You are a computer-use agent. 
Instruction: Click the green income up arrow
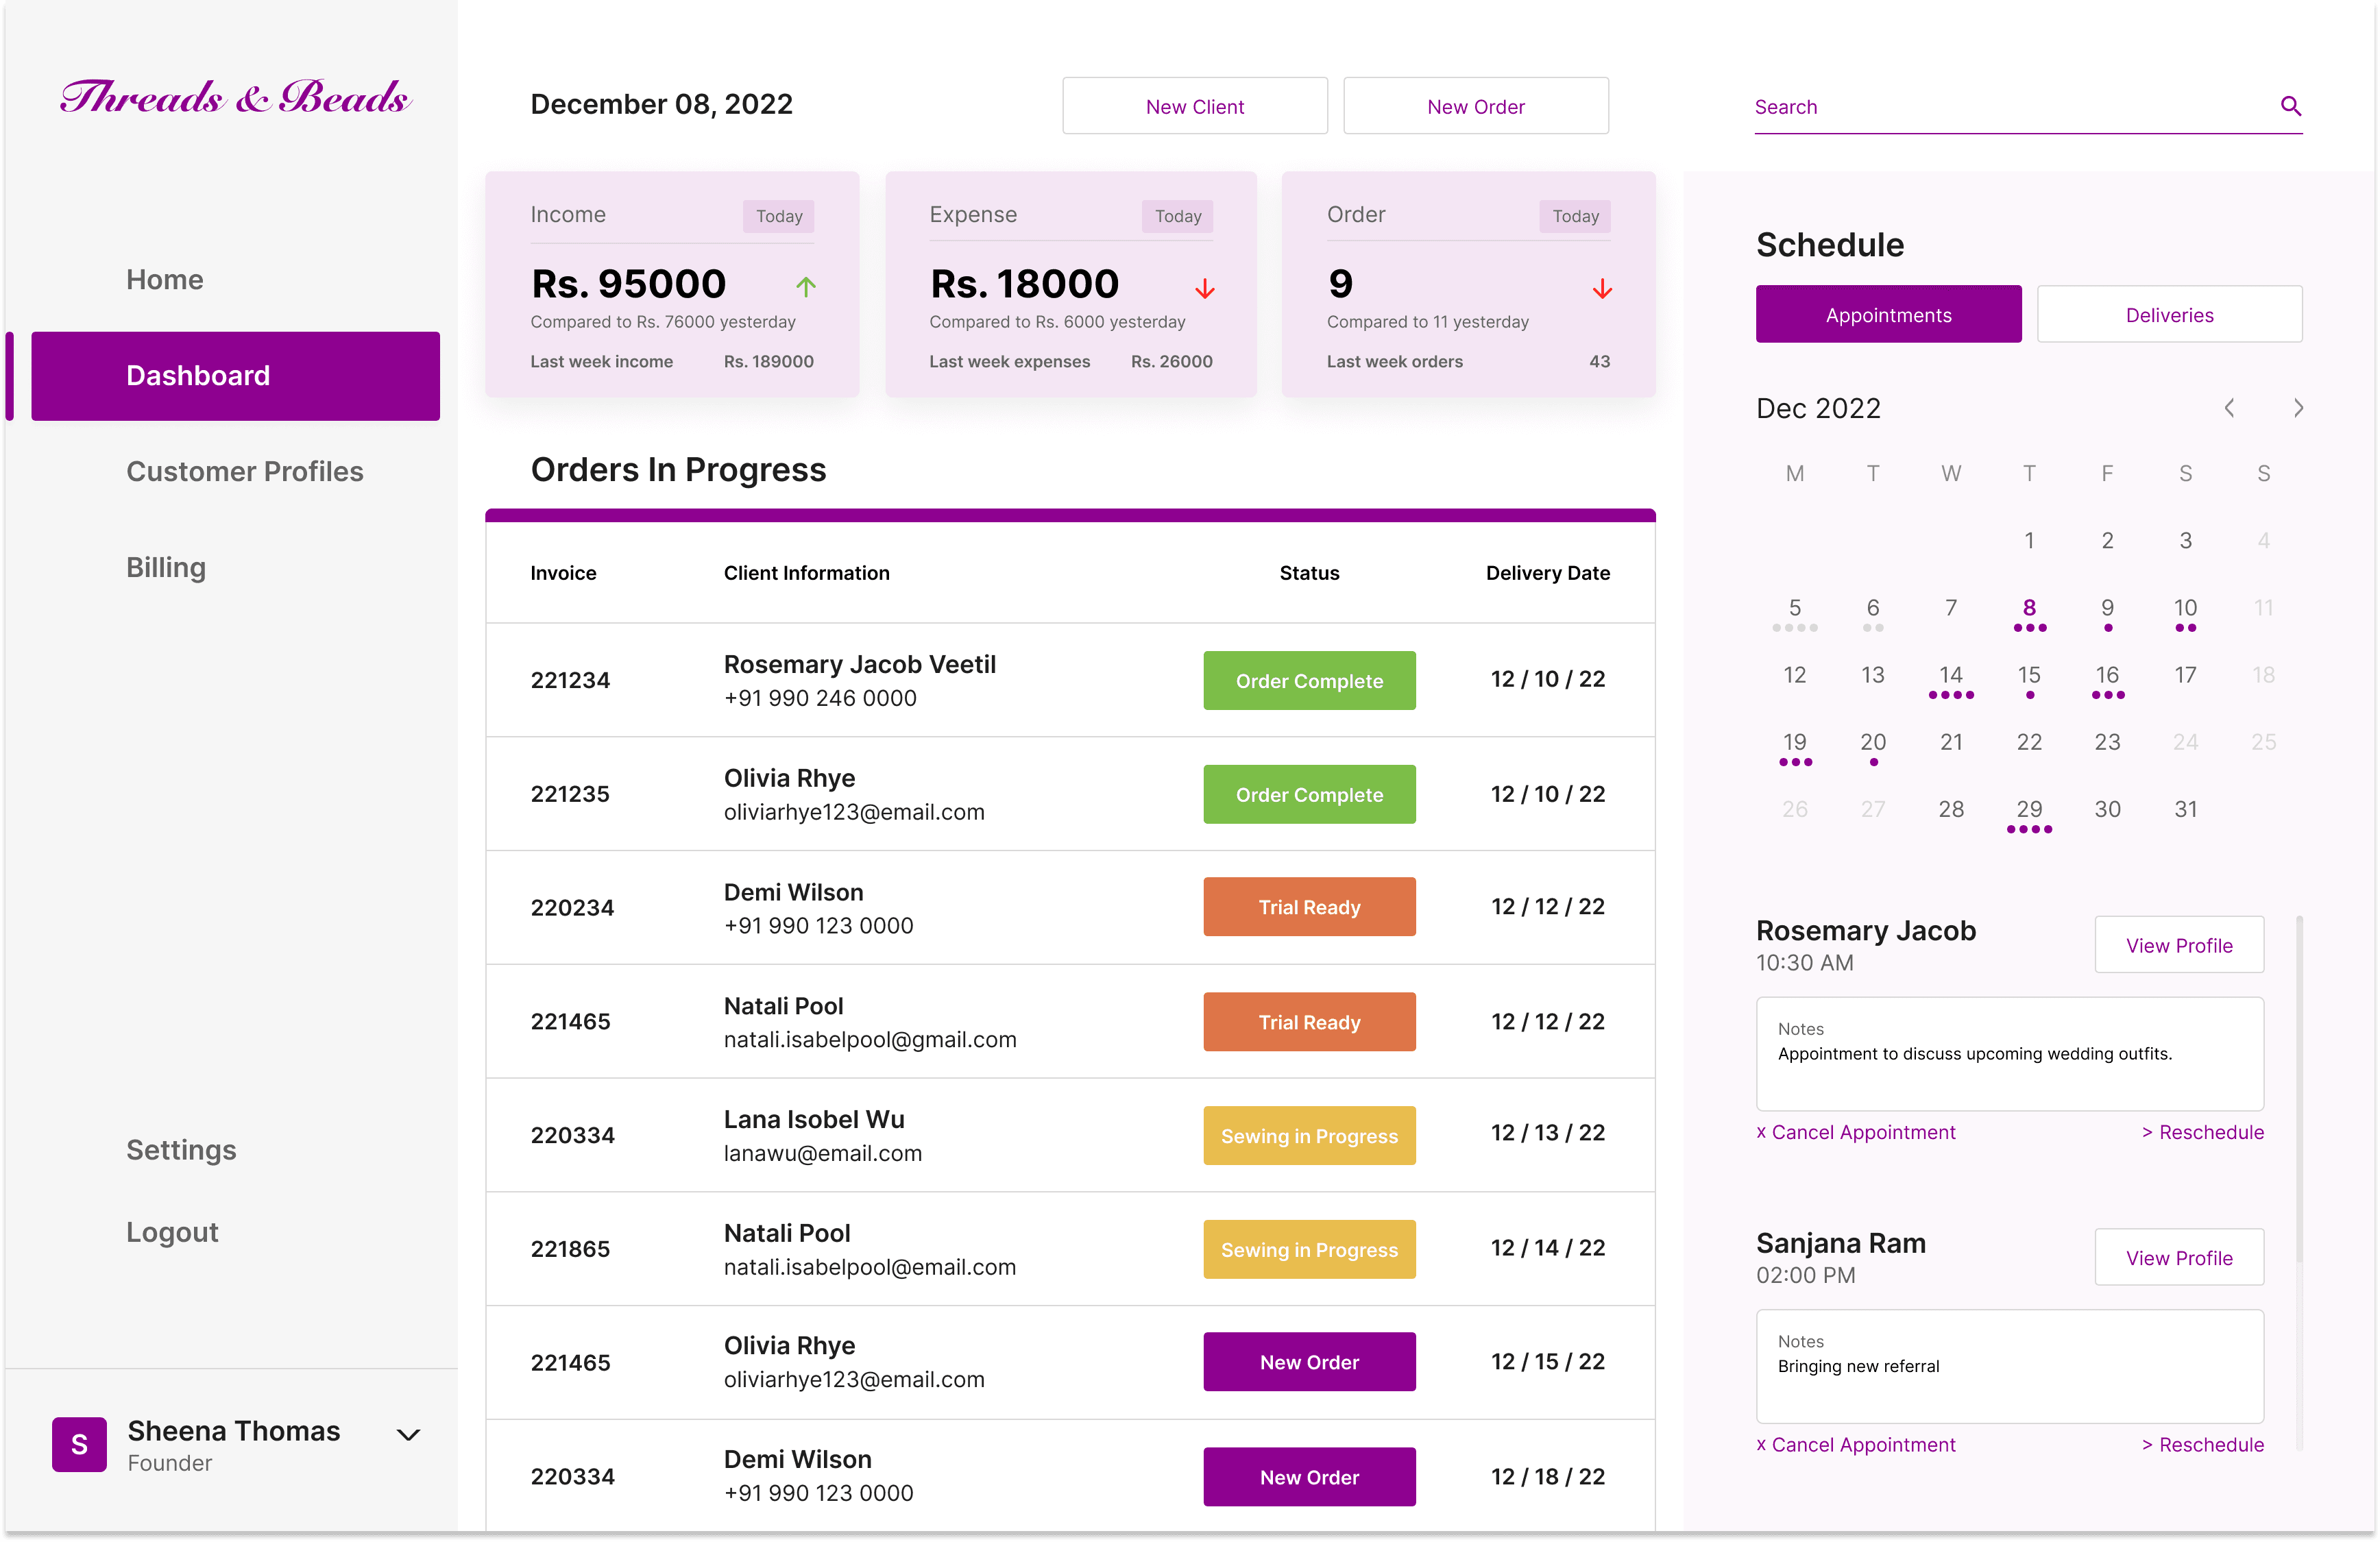806,287
